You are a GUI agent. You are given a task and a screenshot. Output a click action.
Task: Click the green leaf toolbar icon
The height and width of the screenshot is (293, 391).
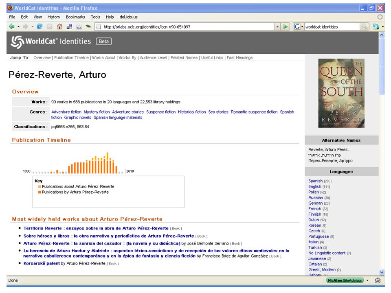pyautogui.click(x=88, y=26)
